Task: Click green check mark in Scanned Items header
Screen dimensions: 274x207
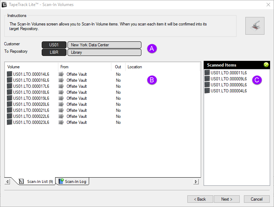Action: [266, 65]
